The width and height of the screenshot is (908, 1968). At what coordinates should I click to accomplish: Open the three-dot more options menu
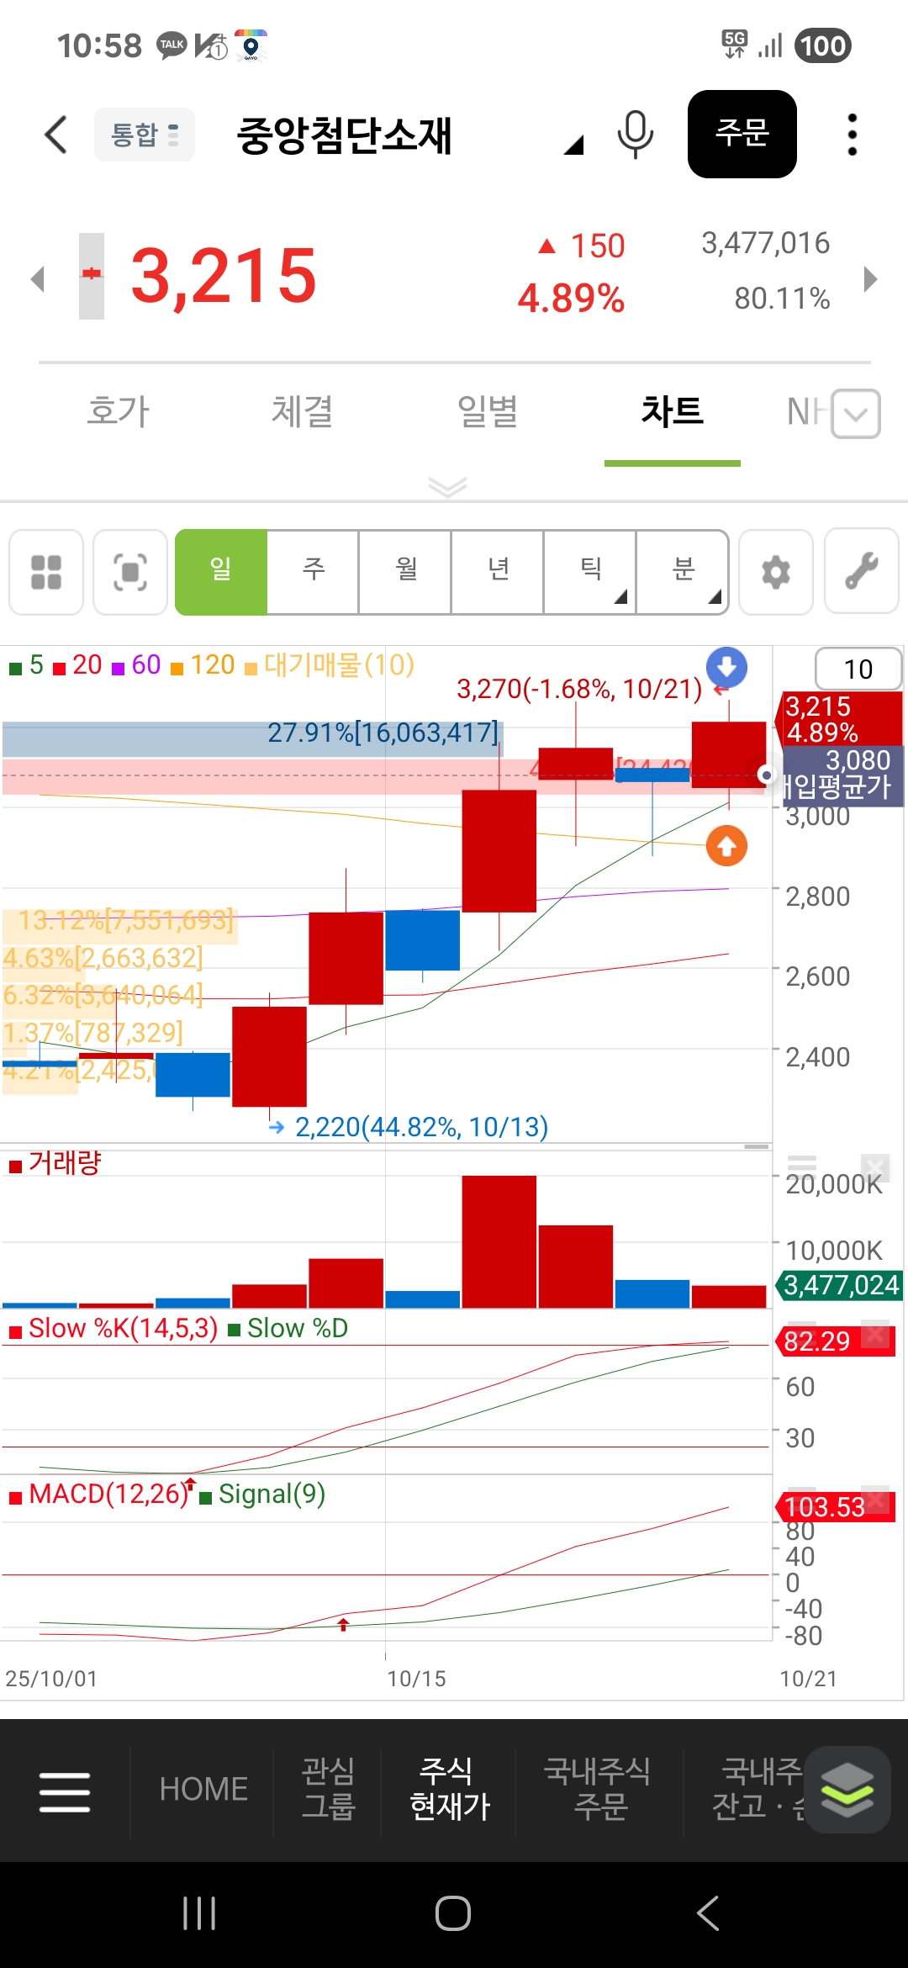pyautogui.click(x=852, y=135)
